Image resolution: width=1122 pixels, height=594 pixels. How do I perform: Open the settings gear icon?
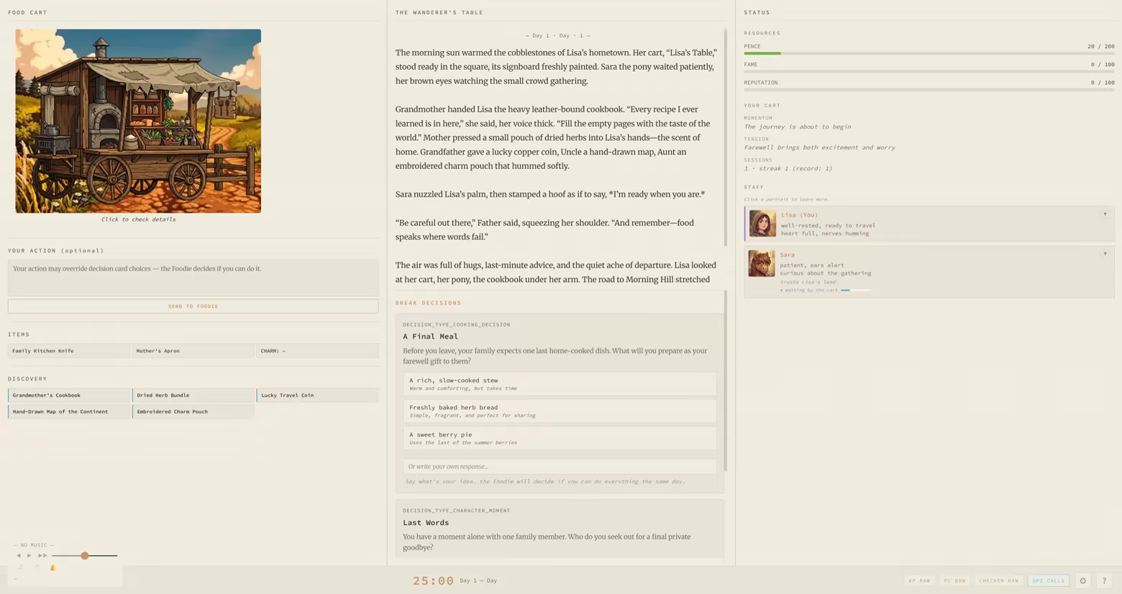[1082, 581]
